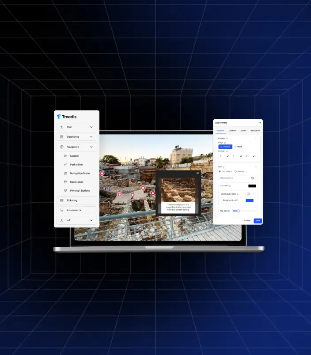Click the info icon next to Mode
This screenshot has height=355, width=311.
(225, 143)
